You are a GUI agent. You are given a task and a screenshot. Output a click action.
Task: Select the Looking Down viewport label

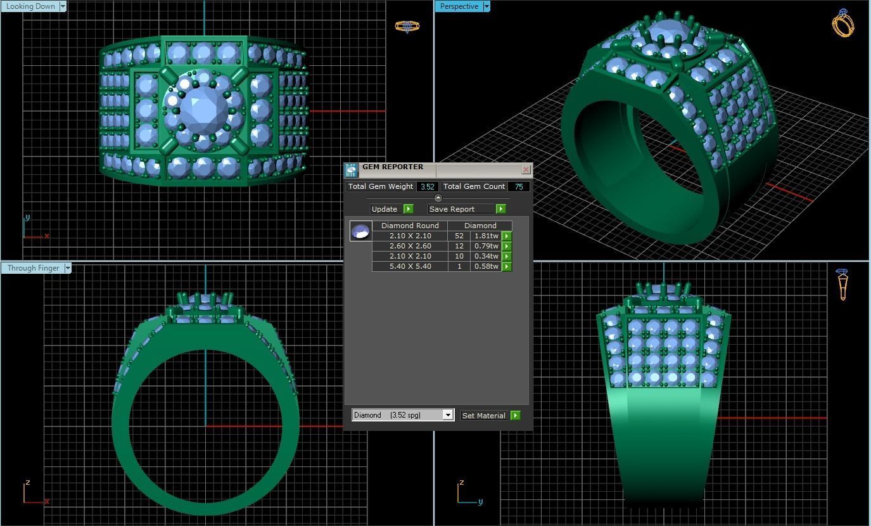[30, 6]
